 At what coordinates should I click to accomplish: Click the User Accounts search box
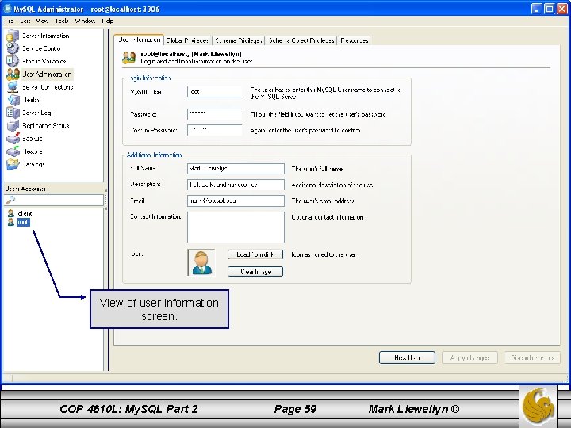click(54, 200)
